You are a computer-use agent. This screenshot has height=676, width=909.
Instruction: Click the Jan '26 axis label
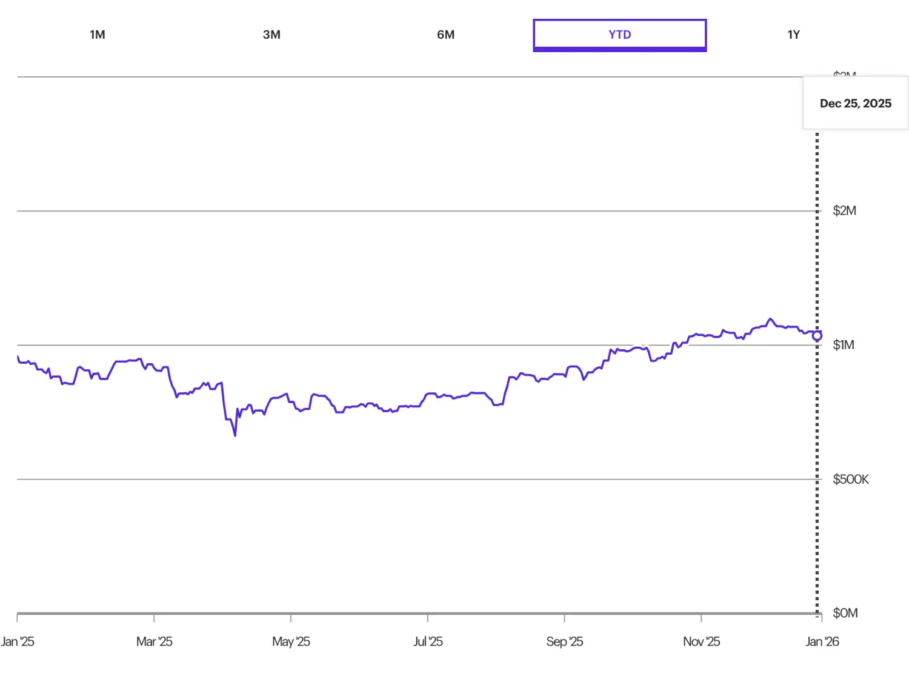[822, 641]
